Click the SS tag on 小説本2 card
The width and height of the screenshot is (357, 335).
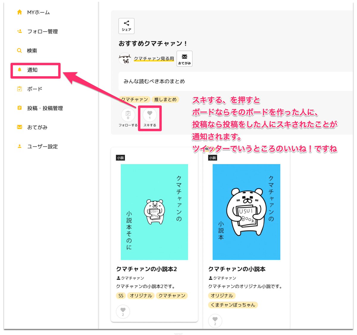click(121, 296)
